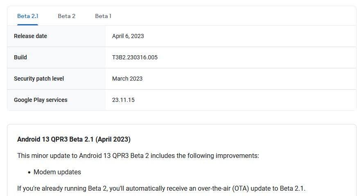Screen dimensions: 361x196
Task: Click the Build row label
Action: pos(20,57)
